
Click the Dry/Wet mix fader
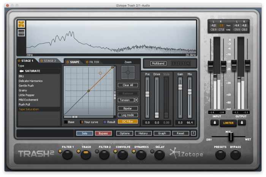point(231,137)
